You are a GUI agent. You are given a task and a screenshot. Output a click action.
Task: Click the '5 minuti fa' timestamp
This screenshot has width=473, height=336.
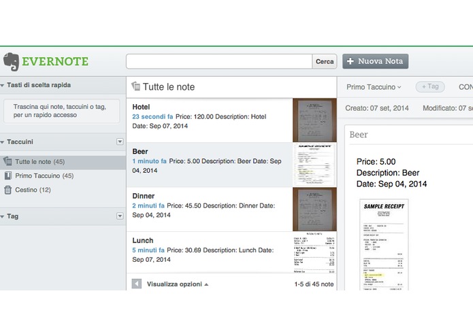coord(148,250)
